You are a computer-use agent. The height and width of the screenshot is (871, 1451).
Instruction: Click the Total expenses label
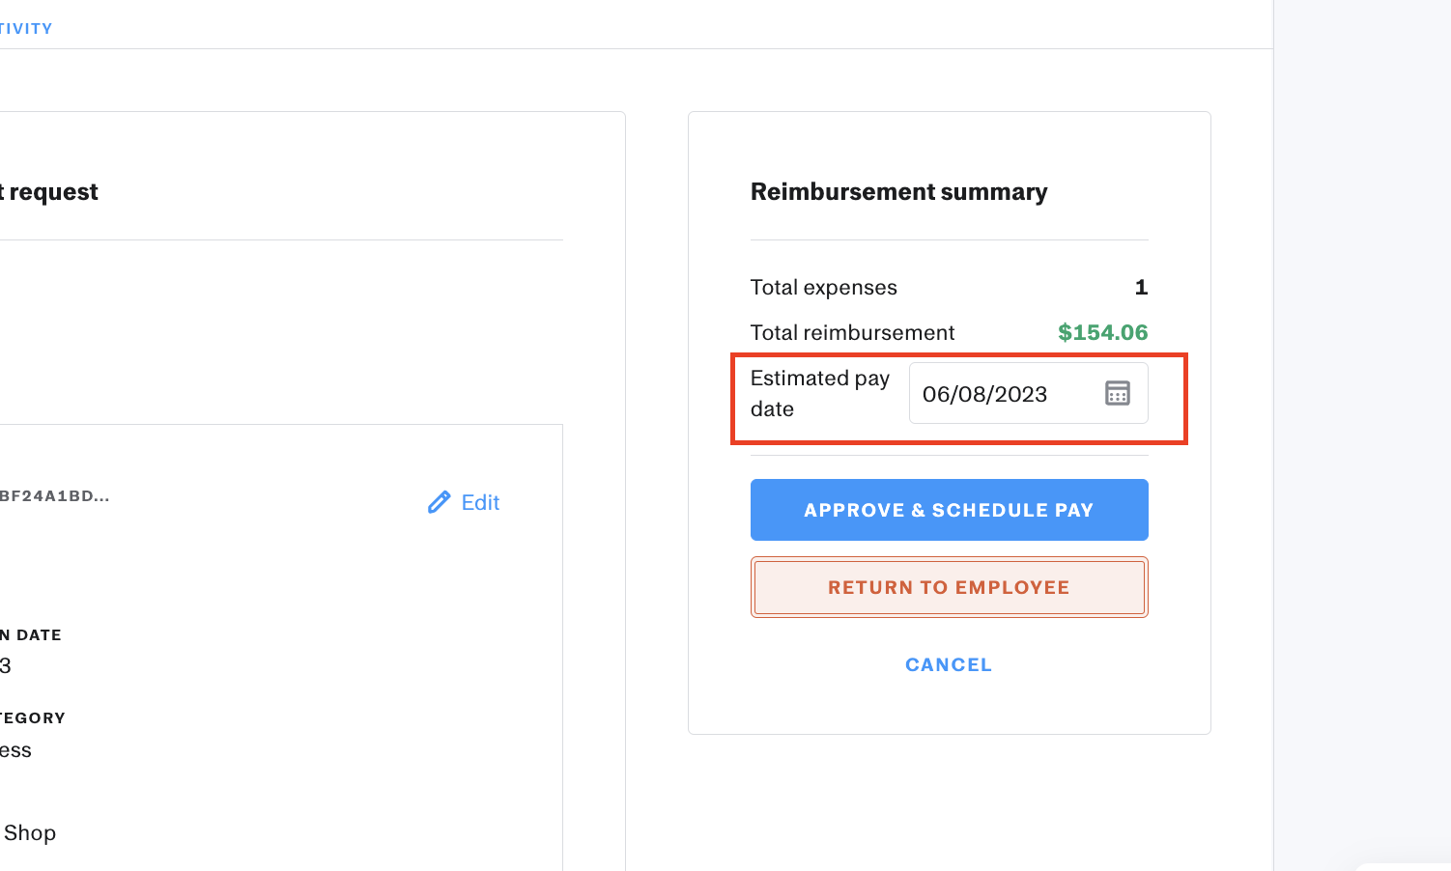[x=823, y=287]
